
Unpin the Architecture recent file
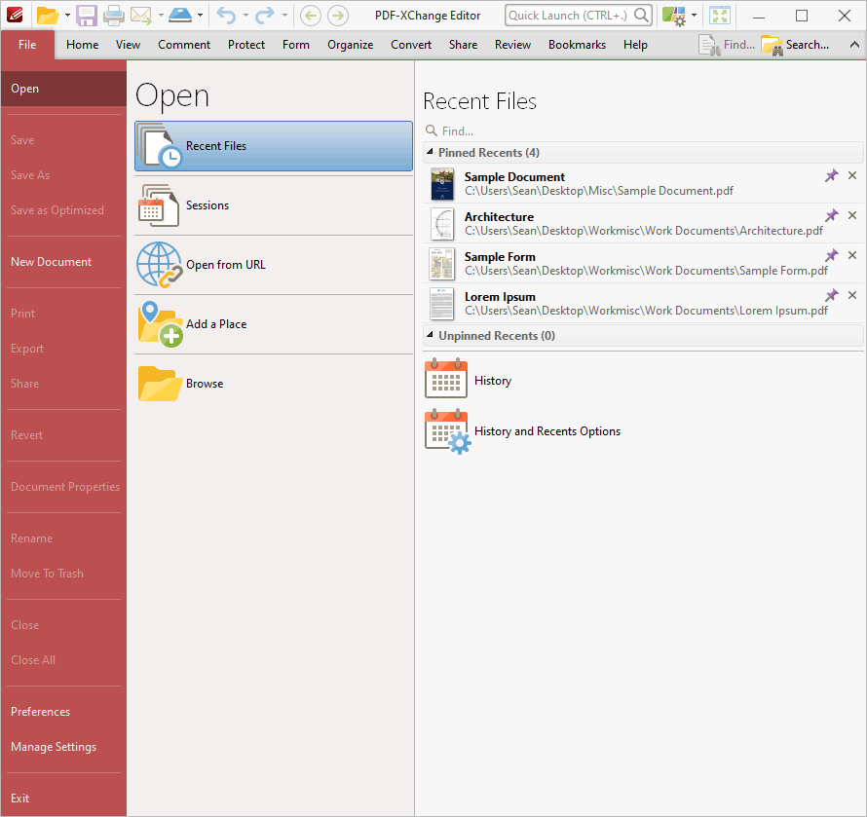pyautogui.click(x=831, y=215)
